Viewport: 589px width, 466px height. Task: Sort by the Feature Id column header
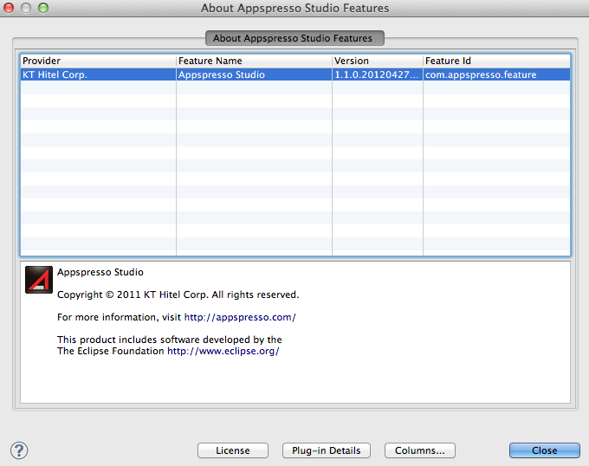(496, 61)
